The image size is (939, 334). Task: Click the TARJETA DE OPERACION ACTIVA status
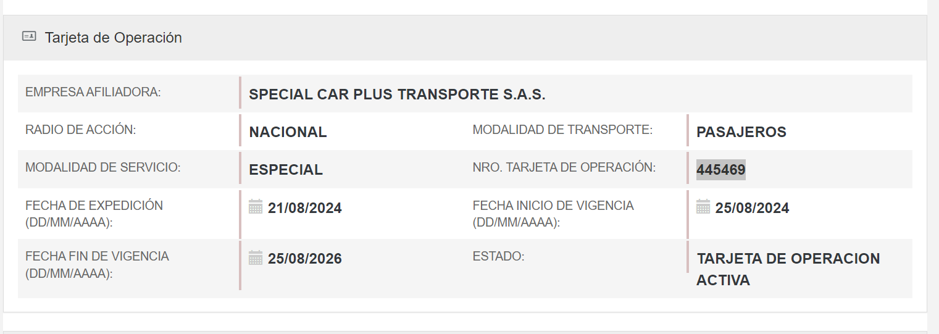click(788, 269)
